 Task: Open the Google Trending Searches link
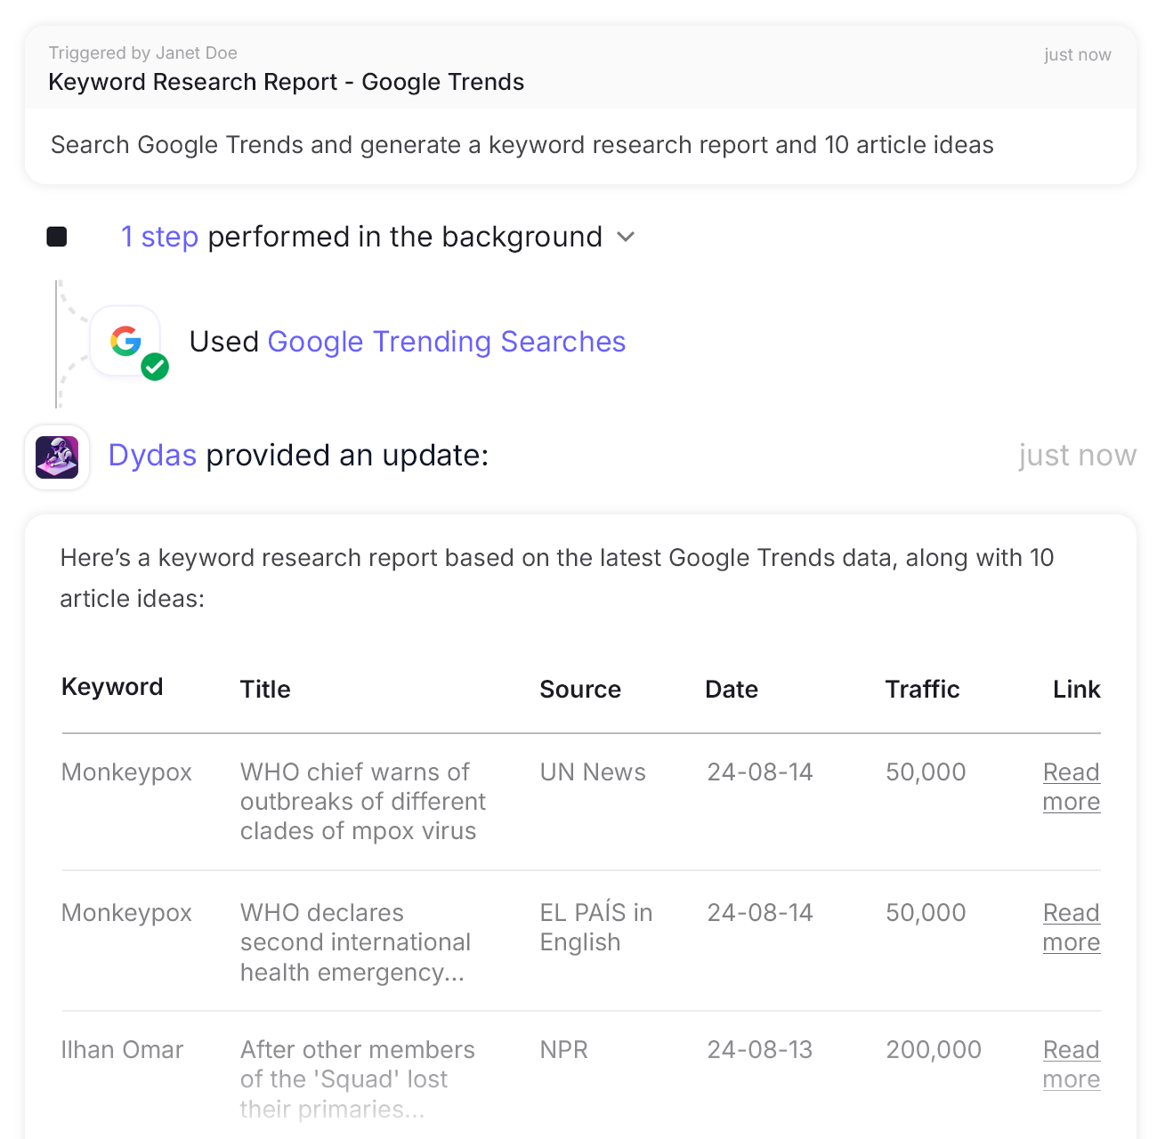(446, 342)
